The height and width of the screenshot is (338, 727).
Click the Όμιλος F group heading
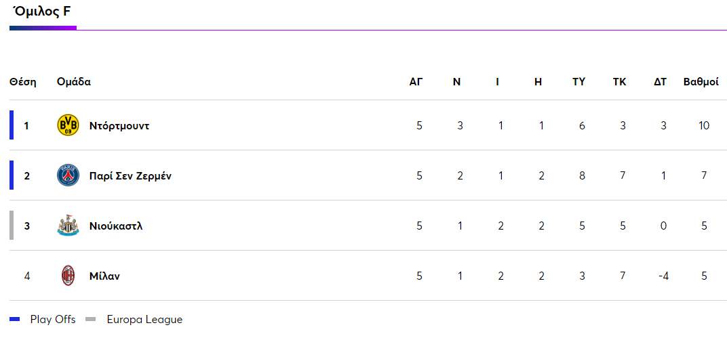[x=42, y=12]
